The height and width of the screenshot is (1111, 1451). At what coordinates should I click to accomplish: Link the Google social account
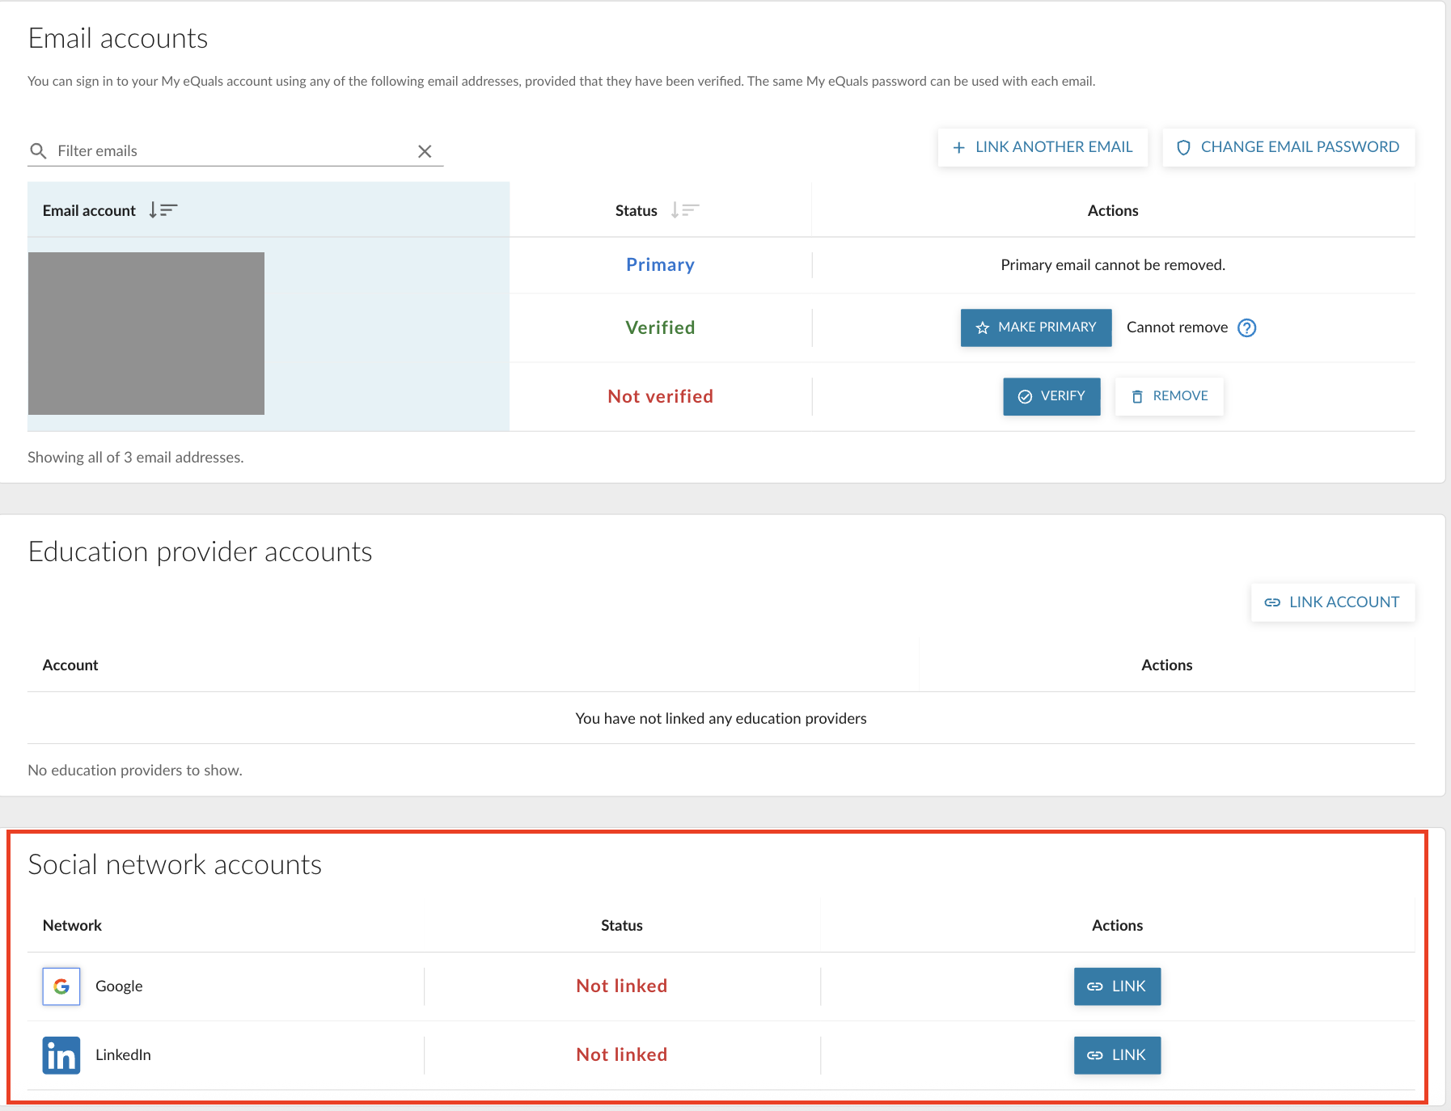pyautogui.click(x=1117, y=986)
